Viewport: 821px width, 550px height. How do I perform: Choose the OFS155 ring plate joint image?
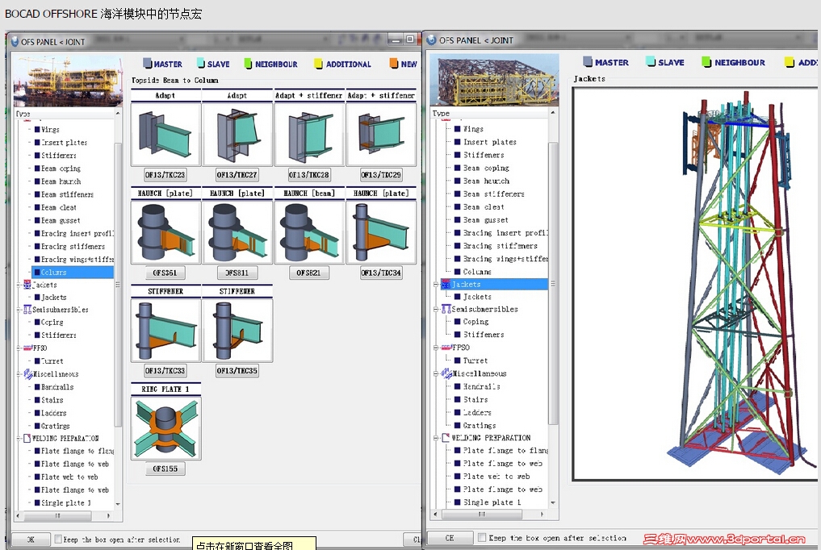[165, 428]
